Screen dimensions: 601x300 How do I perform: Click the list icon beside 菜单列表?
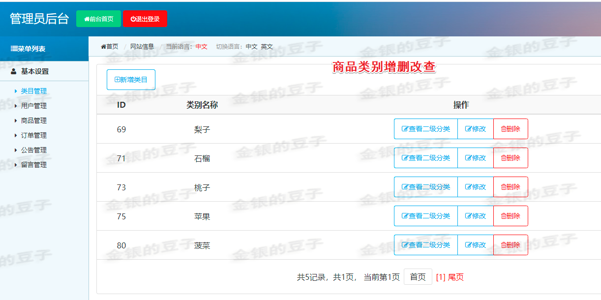14,49
